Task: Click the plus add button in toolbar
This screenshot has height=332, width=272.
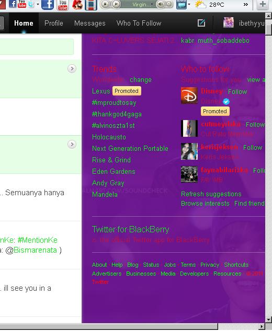Action: tap(263, 4)
